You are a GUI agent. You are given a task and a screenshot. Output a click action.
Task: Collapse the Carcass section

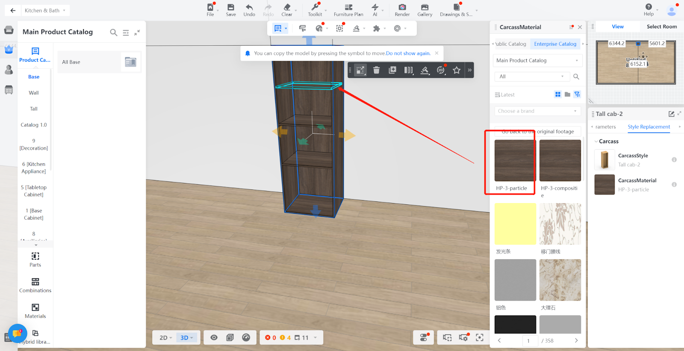596,142
